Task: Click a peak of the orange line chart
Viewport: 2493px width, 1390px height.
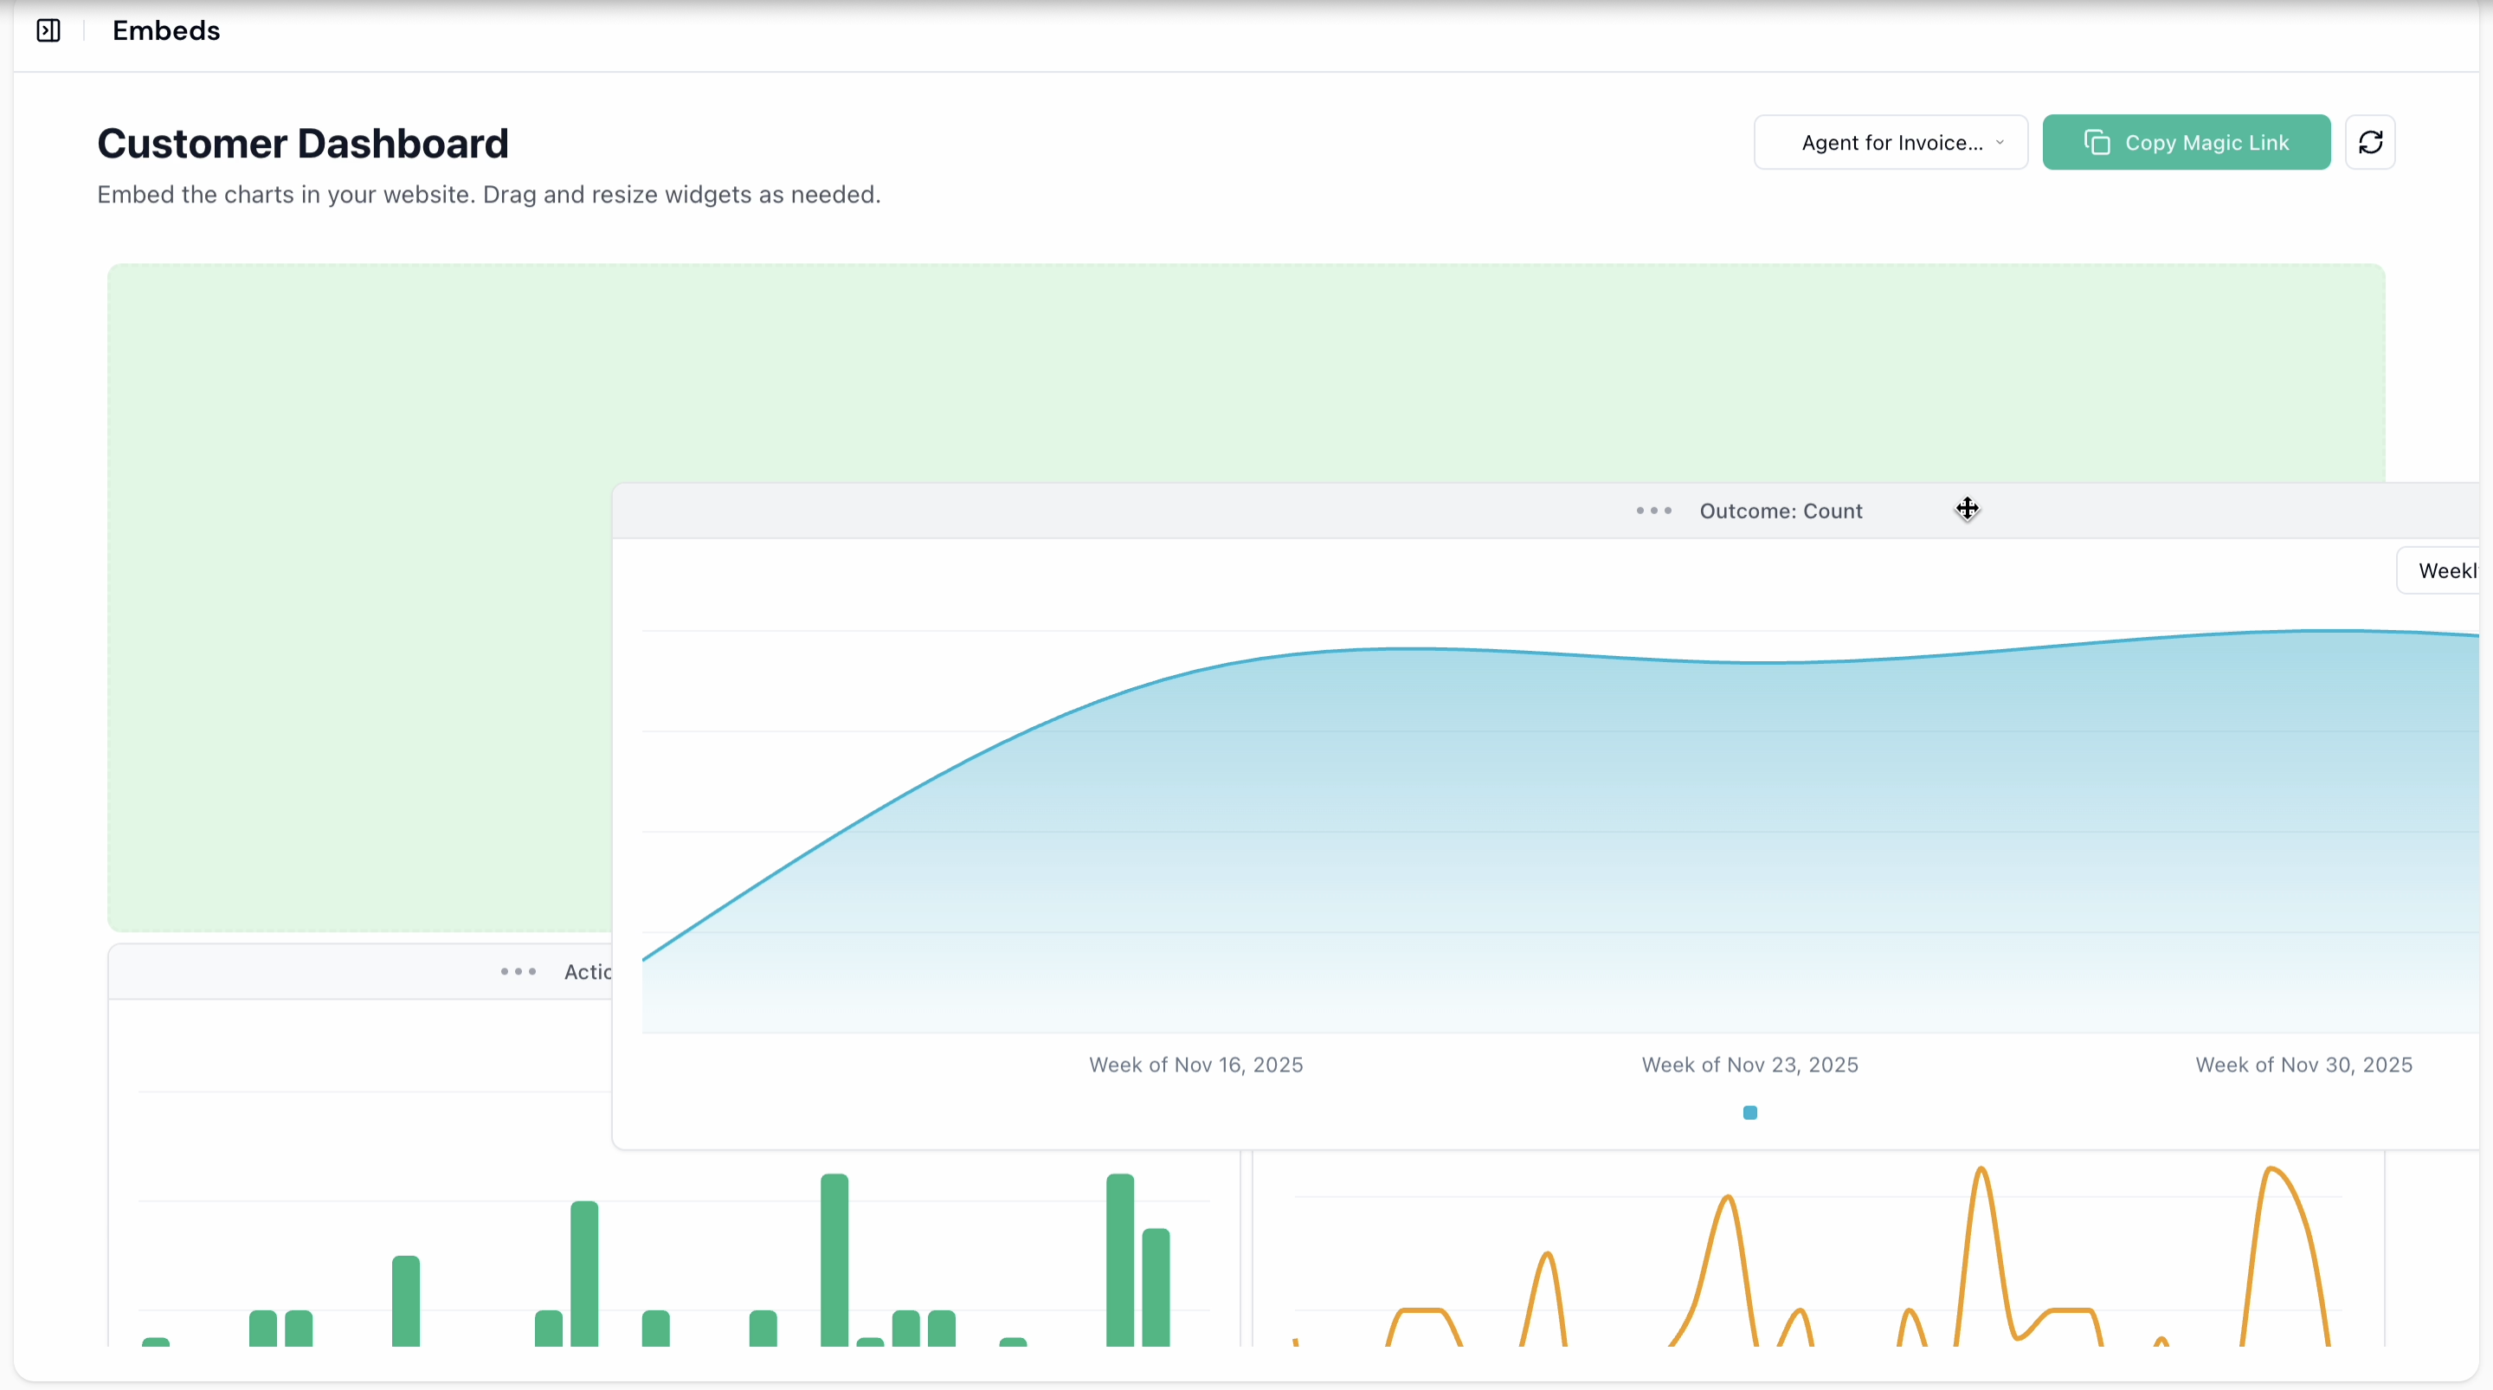Action: point(1981,1171)
